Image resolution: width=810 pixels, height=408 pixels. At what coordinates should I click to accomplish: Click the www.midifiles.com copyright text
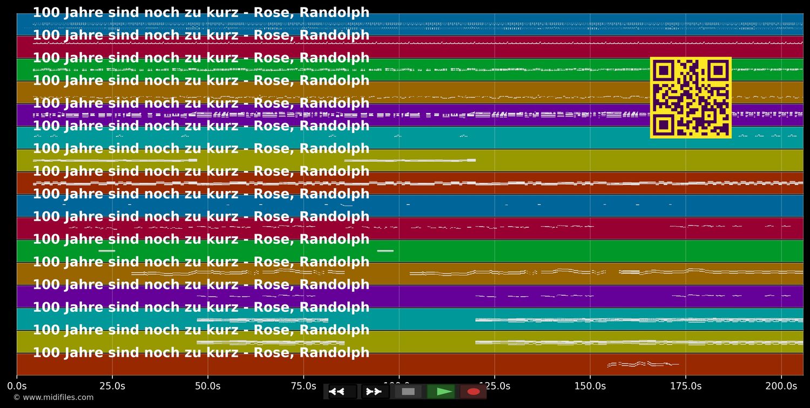[53, 397]
